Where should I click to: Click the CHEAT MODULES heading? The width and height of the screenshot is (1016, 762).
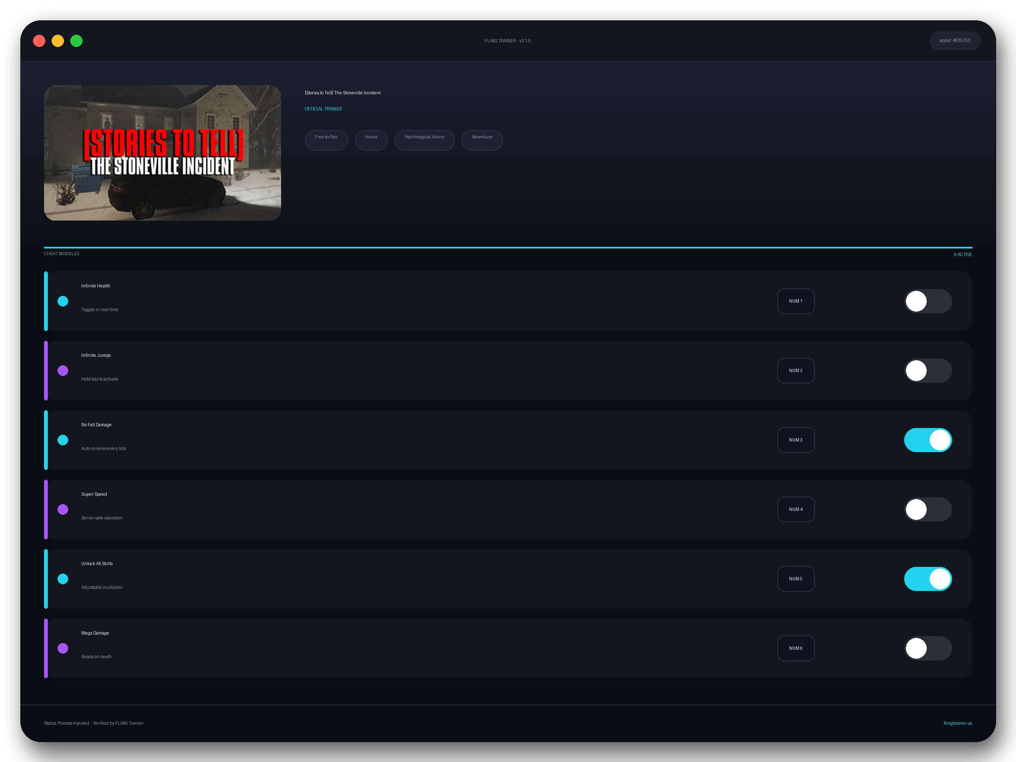(x=61, y=254)
